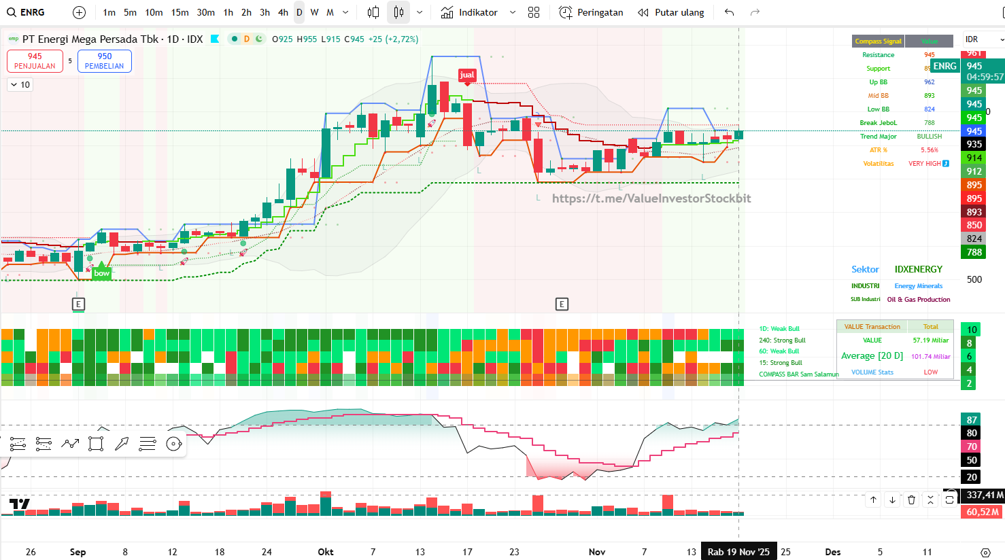Click the emp company logo

coord(13,39)
